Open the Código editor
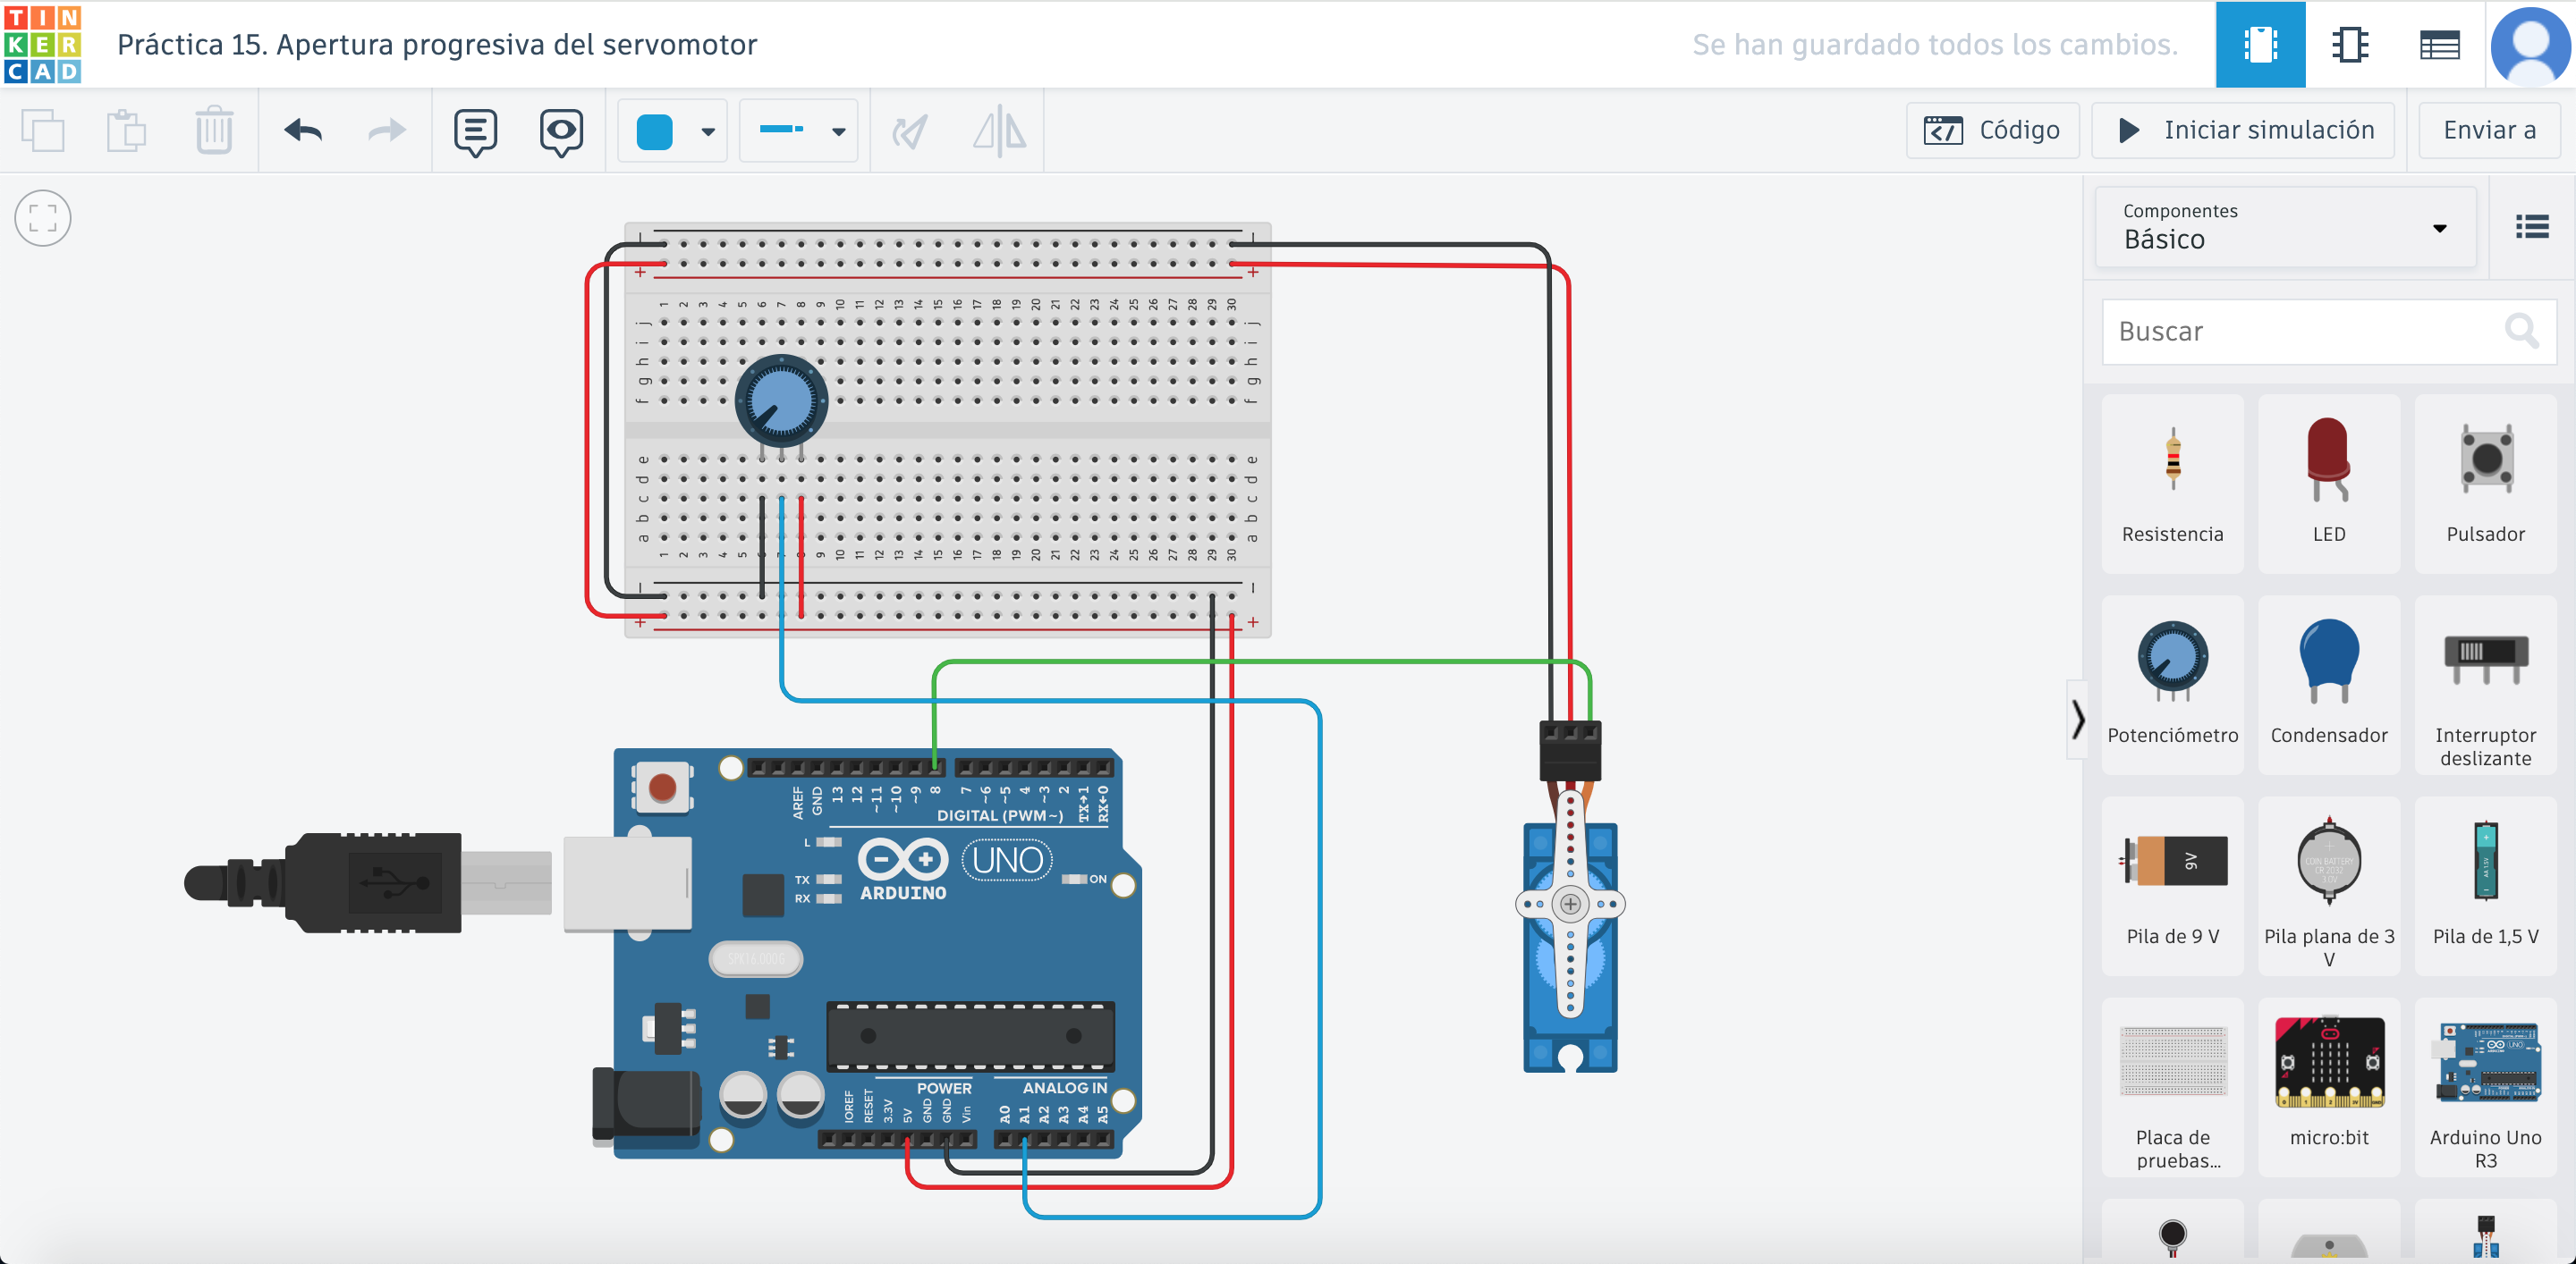 pos(1991,131)
